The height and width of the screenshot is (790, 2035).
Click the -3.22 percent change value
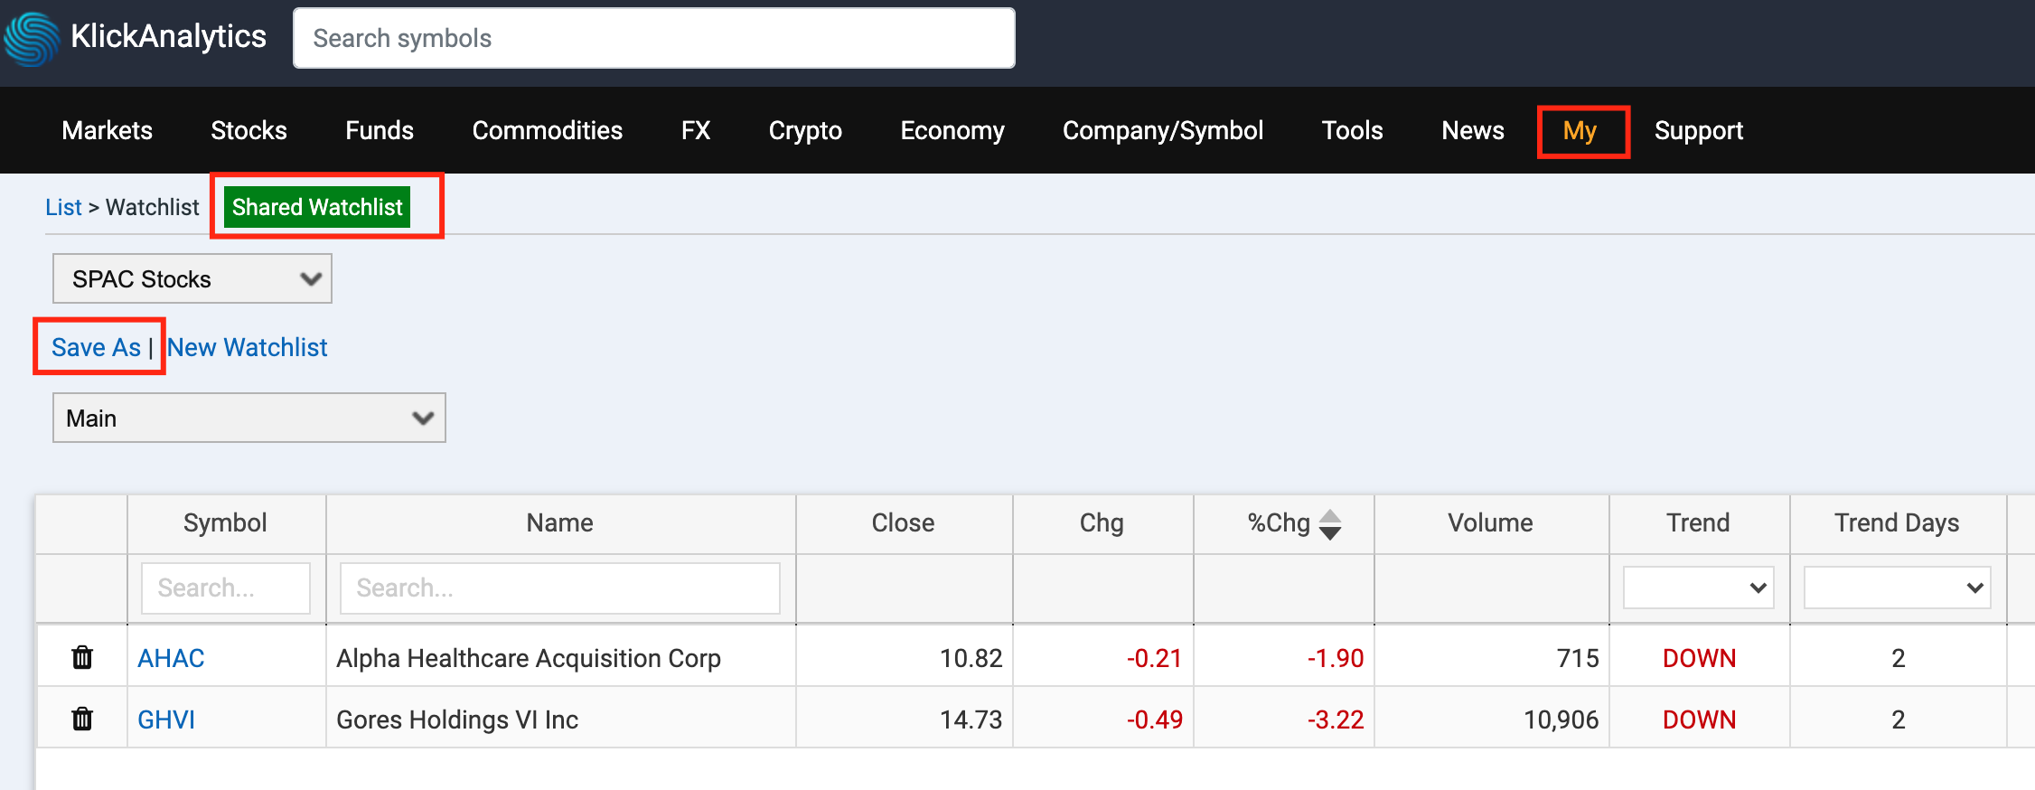(1336, 719)
